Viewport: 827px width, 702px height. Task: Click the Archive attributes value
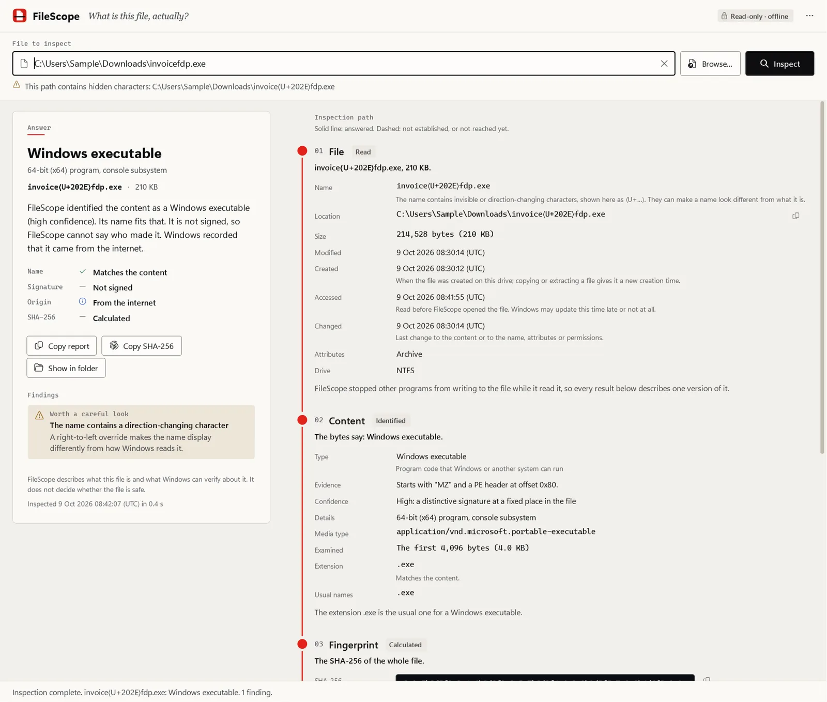[x=409, y=354]
